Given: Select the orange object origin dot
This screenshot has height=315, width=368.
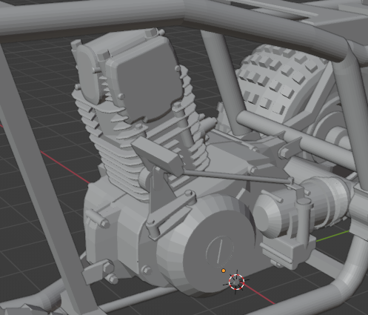Looking at the screenshot, I should (224, 271).
